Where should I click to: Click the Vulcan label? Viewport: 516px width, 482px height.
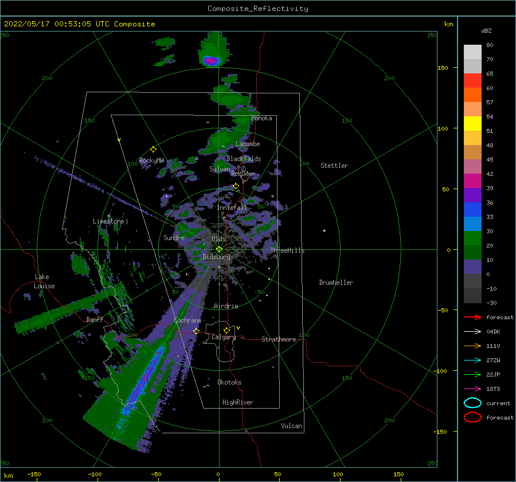coord(292,426)
